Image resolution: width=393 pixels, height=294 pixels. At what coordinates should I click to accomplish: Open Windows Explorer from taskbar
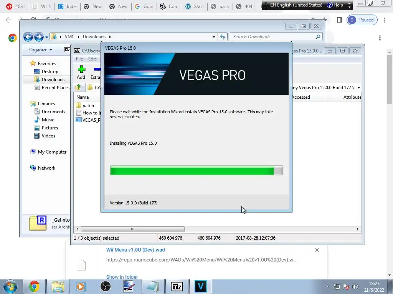tap(58, 286)
